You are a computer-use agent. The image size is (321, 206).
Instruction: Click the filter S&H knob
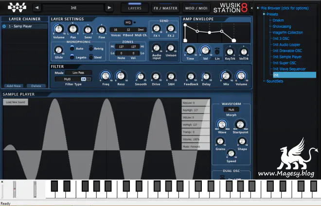pos(171,76)
